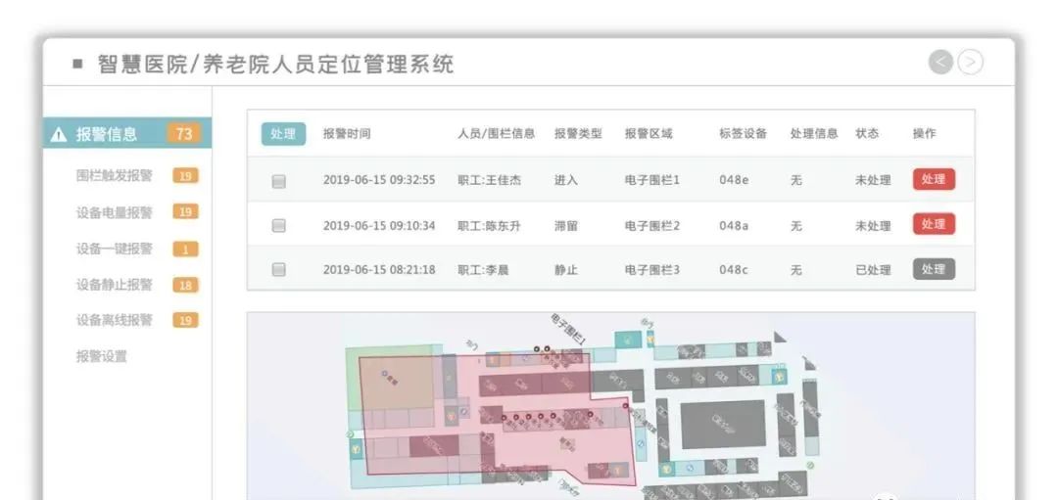Click the previous page arrow icon
Screen dimensions: 1058x500
tap(940, 63)
